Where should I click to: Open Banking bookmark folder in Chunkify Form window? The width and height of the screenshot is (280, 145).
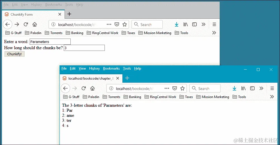[x=74, y=33]
